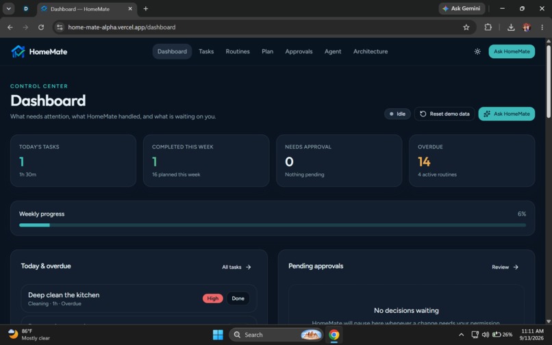552x345 pixels.
Task: Click the No decisions waiting text
Action: pos(406,311)
